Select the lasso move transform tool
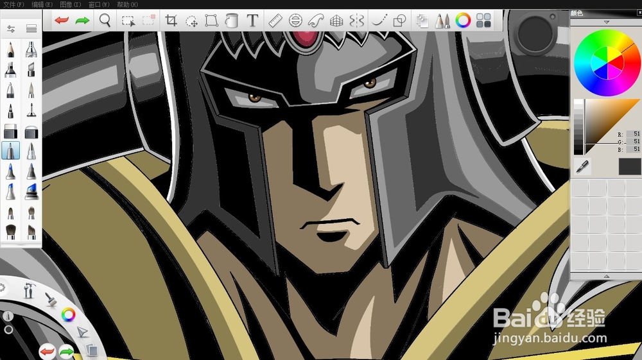Image resolution: width=642 pixels, height=360 pixels. pos(191,21)
